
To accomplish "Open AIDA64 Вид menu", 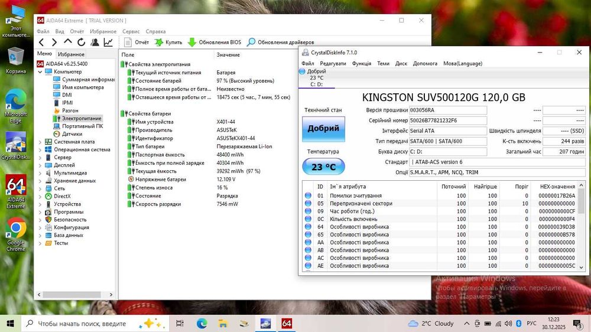I will [x=60, y=31].
